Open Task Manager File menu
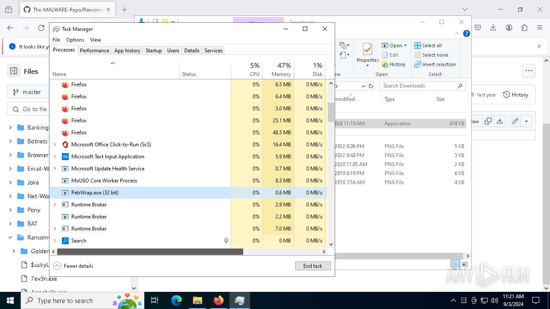Screen dimensions: 550x309 [56, 40]
